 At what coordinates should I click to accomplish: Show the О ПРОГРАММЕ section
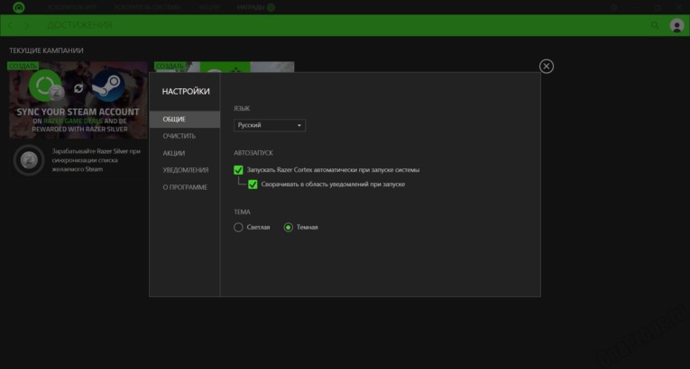point(184,187)
